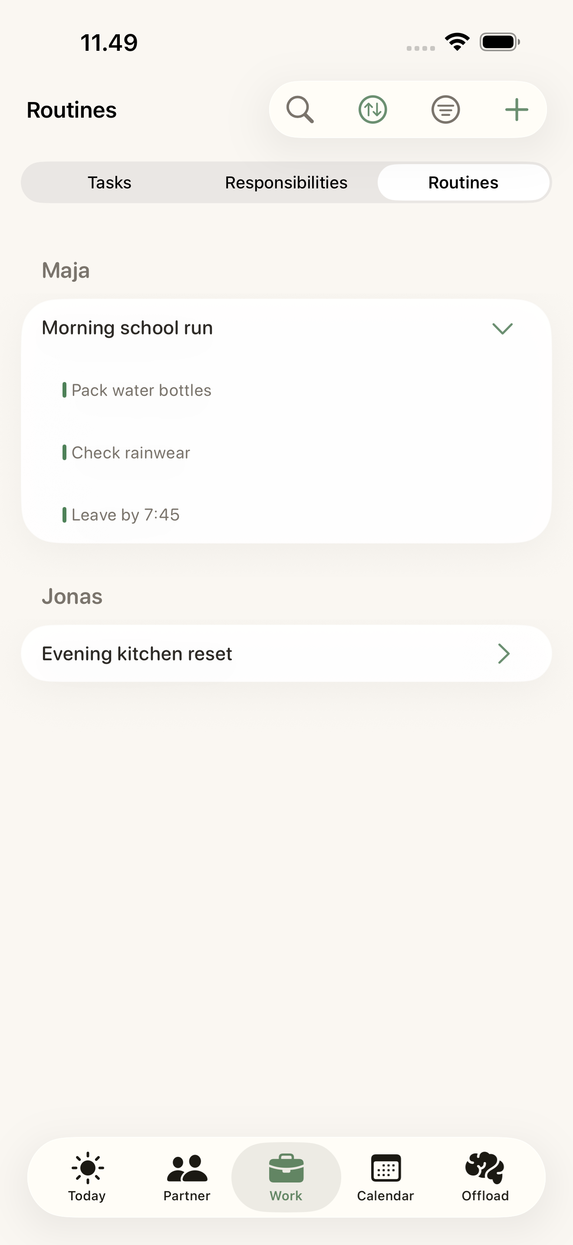Switch to the Tasks segment
This screenshot has height=1245, width=573.
point(110,183)
